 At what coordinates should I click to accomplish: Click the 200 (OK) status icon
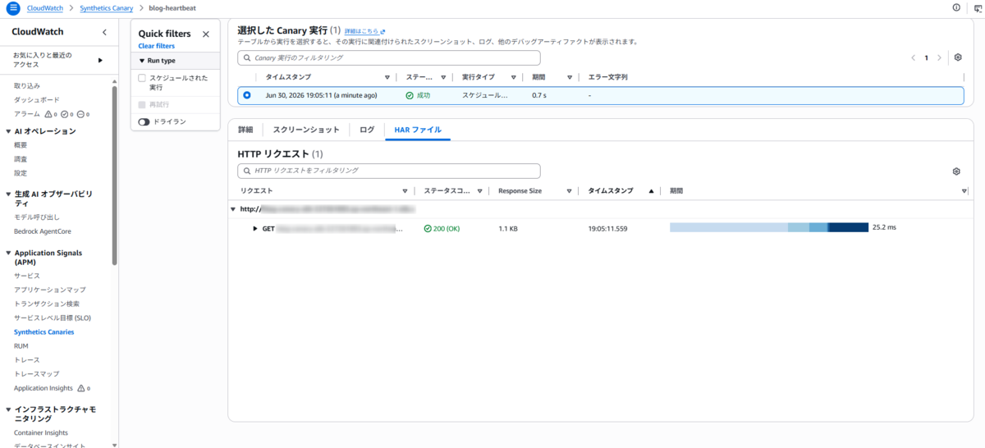pyautogui.click(x=428, y=228)
